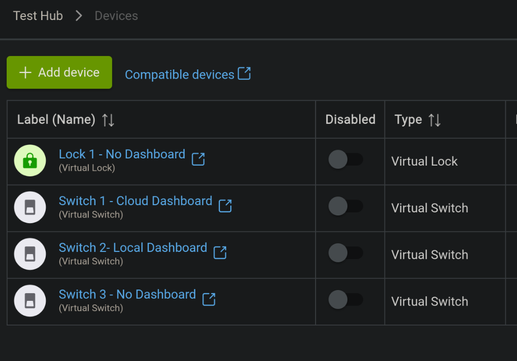Toggle Disabled switch for Switch 1 row
The width and height of the screenshot is (517, 361).
[345, 207]
